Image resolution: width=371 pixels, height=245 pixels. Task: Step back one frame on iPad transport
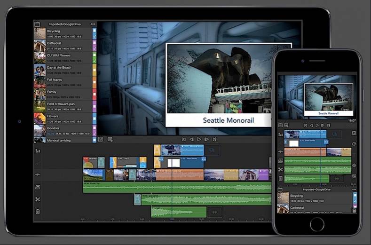tap(191, 139)
